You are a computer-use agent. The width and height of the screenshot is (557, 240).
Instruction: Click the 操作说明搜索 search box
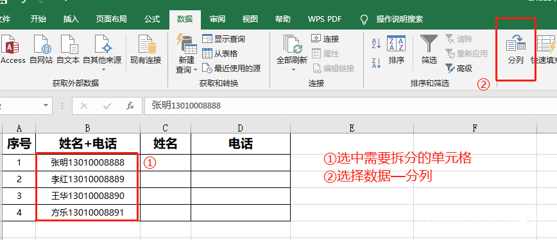point(400,19)
